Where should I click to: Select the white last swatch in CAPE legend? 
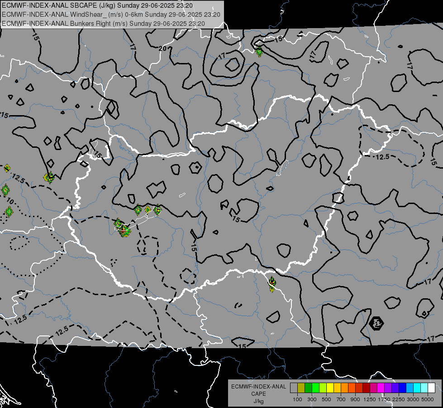(431, 388)
